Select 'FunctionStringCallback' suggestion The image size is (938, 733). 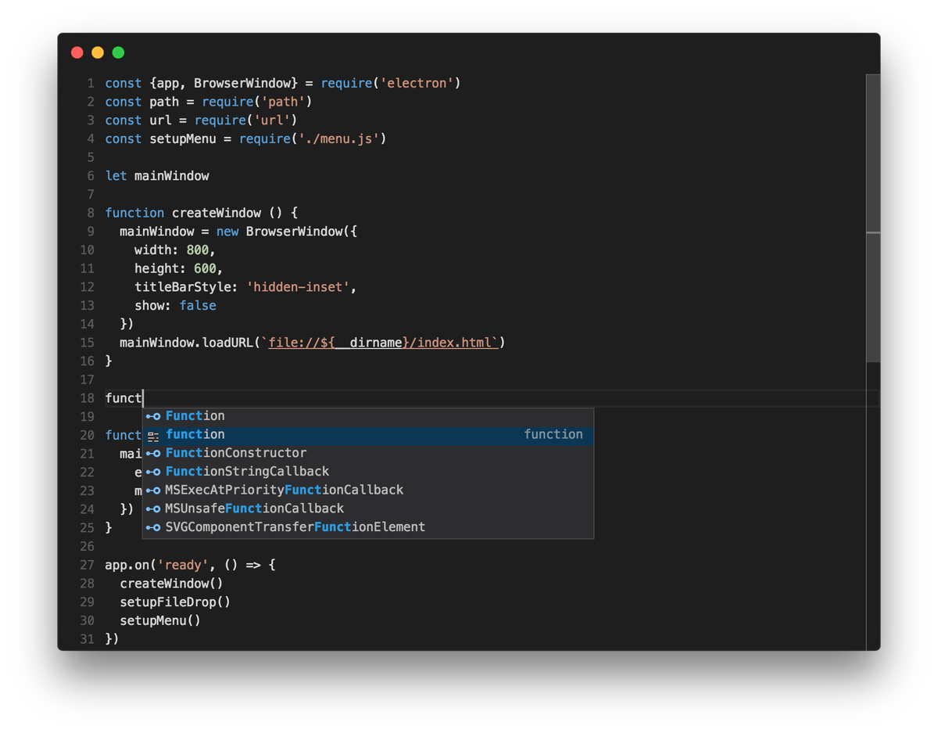tap(368, 472)
